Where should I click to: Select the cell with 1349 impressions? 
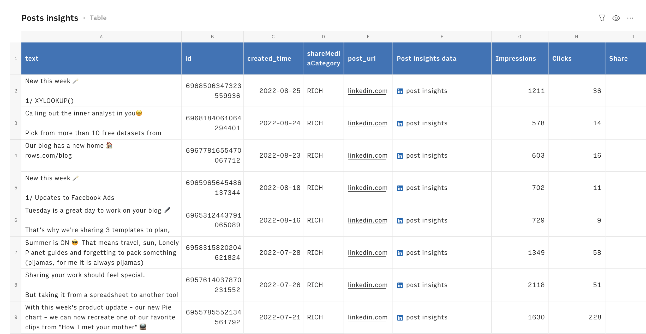point(536,253)
